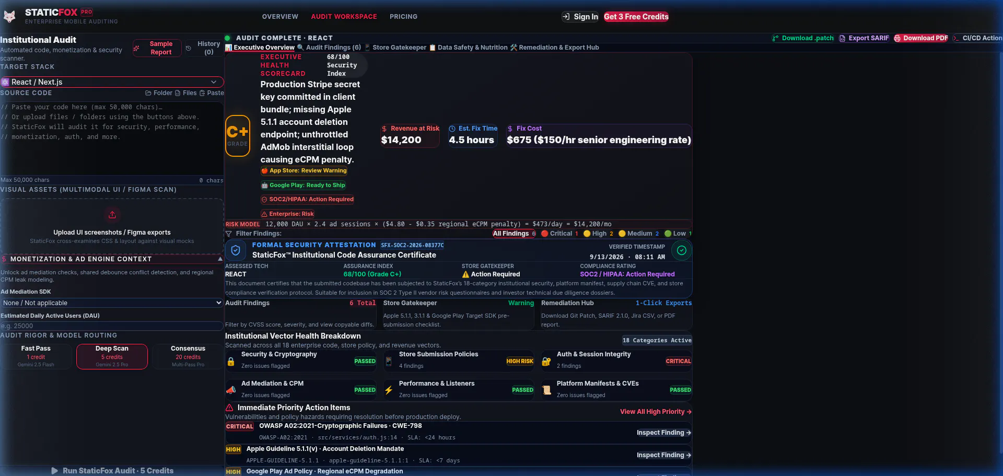Select the Consensus scan mode
1003x476 pixels.
188,356
